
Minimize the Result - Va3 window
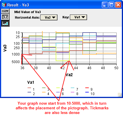tap(105, 5)
